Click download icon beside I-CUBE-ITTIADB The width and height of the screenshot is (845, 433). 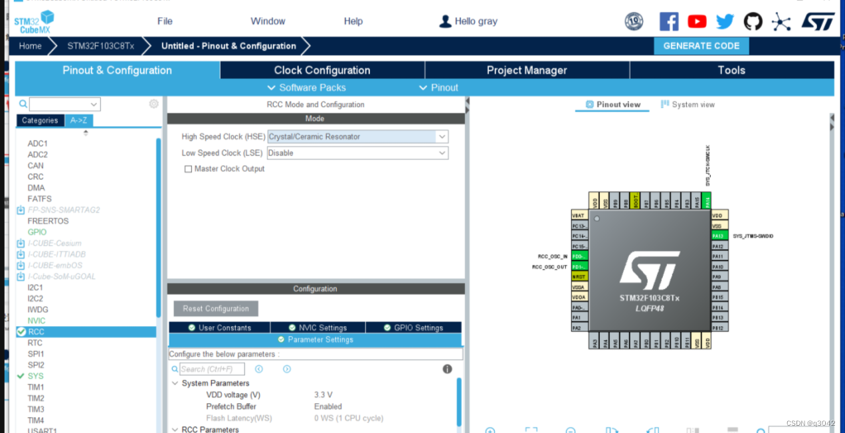pyautogui.click(x=21, y=254)
